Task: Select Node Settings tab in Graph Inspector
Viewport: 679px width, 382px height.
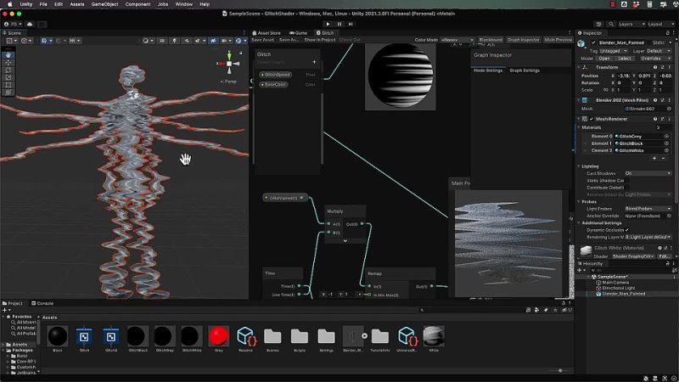Action: pyautogui.click(x=488, y=70)
